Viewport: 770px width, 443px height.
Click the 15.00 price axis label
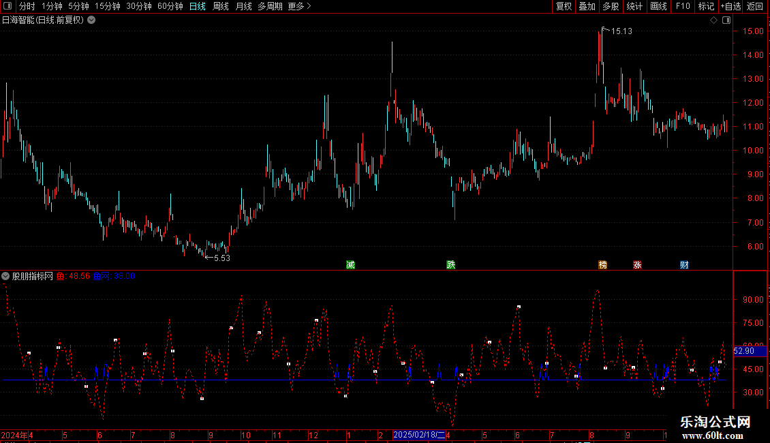click(753, 31)
